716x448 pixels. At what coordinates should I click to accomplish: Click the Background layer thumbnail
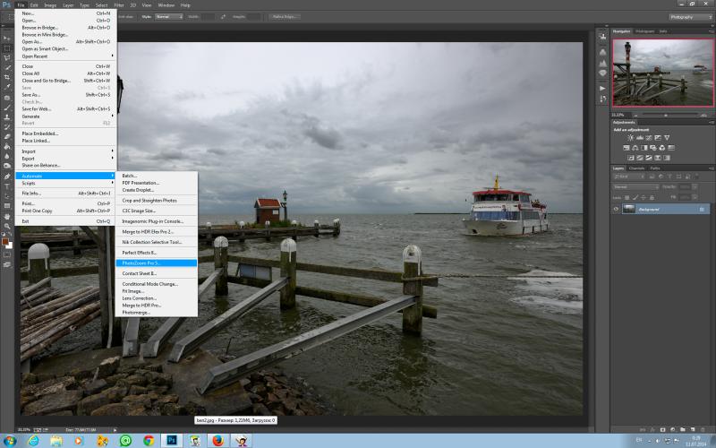coord(629,209)
